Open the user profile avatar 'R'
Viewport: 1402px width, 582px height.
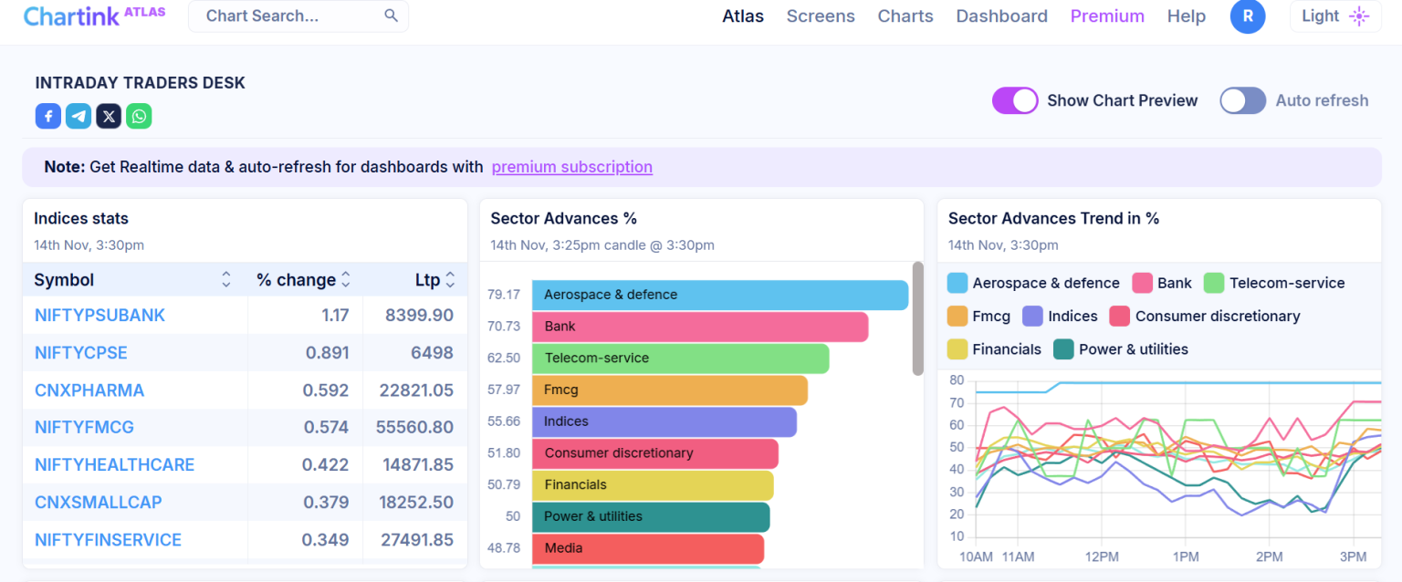1247,16
